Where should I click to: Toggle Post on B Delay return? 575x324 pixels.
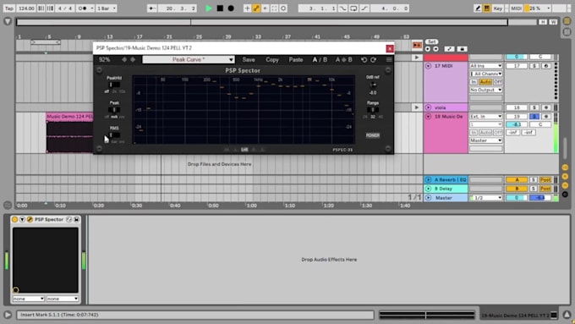tap(545, 189)
